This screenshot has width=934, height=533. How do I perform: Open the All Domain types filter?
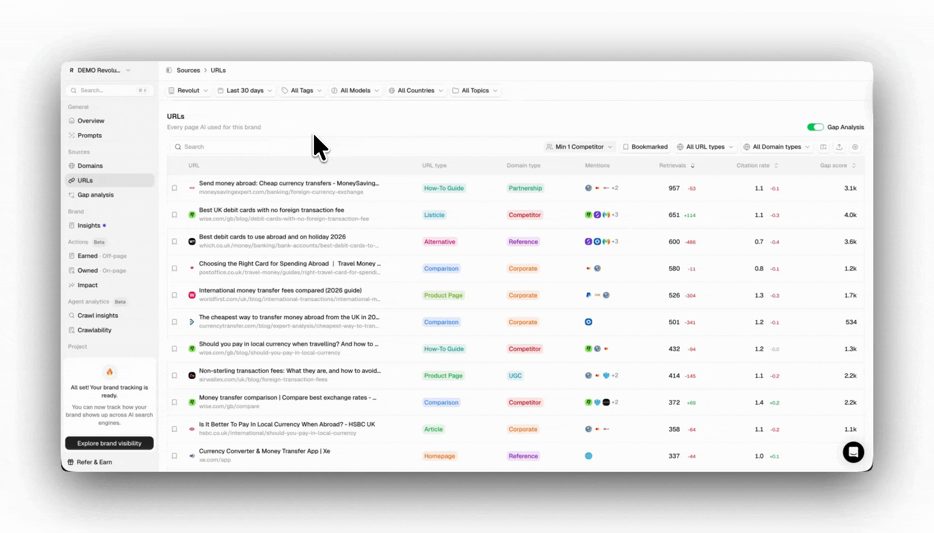[777, 147]
